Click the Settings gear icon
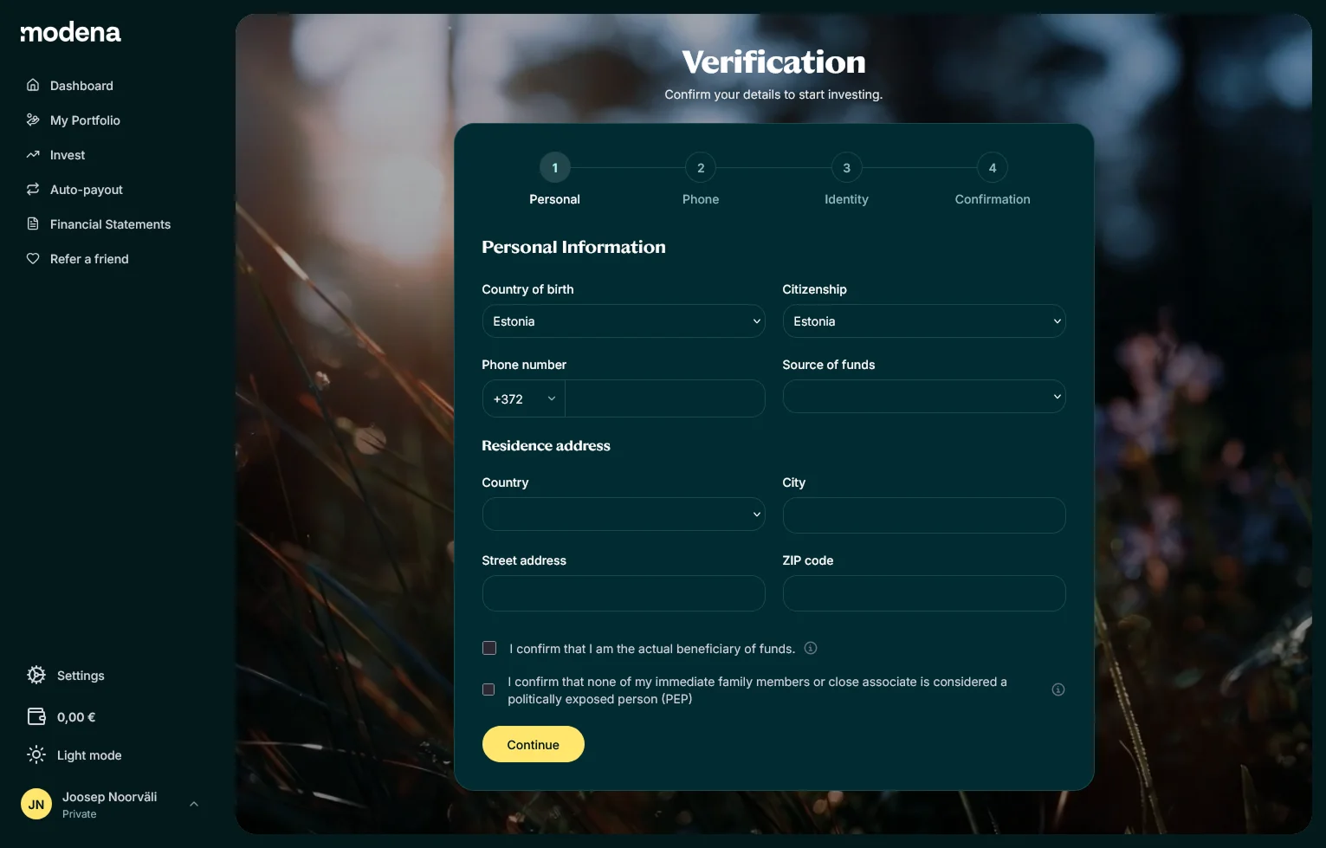Viewport: 1326px width, 848px height. 36,675
